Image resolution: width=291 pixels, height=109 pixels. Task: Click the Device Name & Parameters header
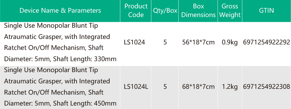60,11
